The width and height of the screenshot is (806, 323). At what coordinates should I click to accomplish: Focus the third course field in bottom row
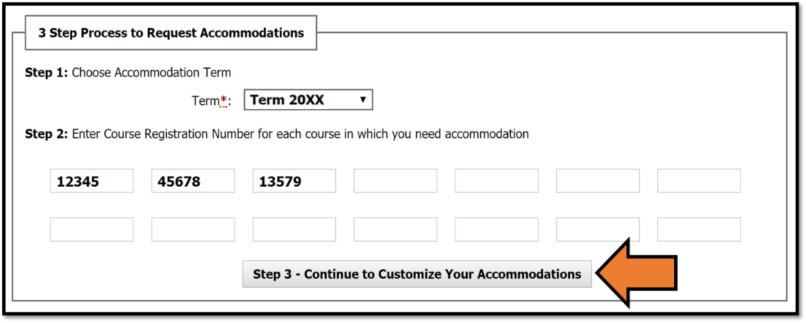pos(294,230)
